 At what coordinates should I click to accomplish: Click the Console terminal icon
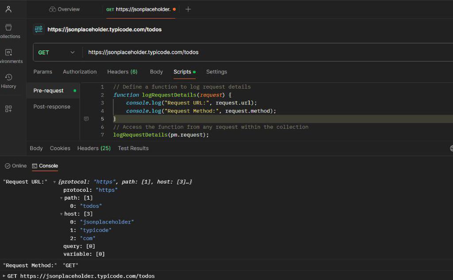(35, 166)
